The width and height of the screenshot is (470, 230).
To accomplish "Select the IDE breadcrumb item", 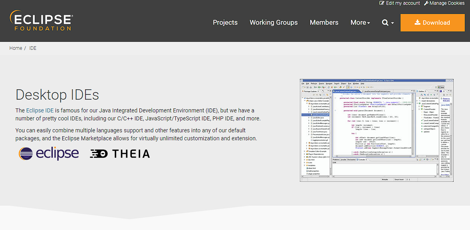I will (33, 48).
